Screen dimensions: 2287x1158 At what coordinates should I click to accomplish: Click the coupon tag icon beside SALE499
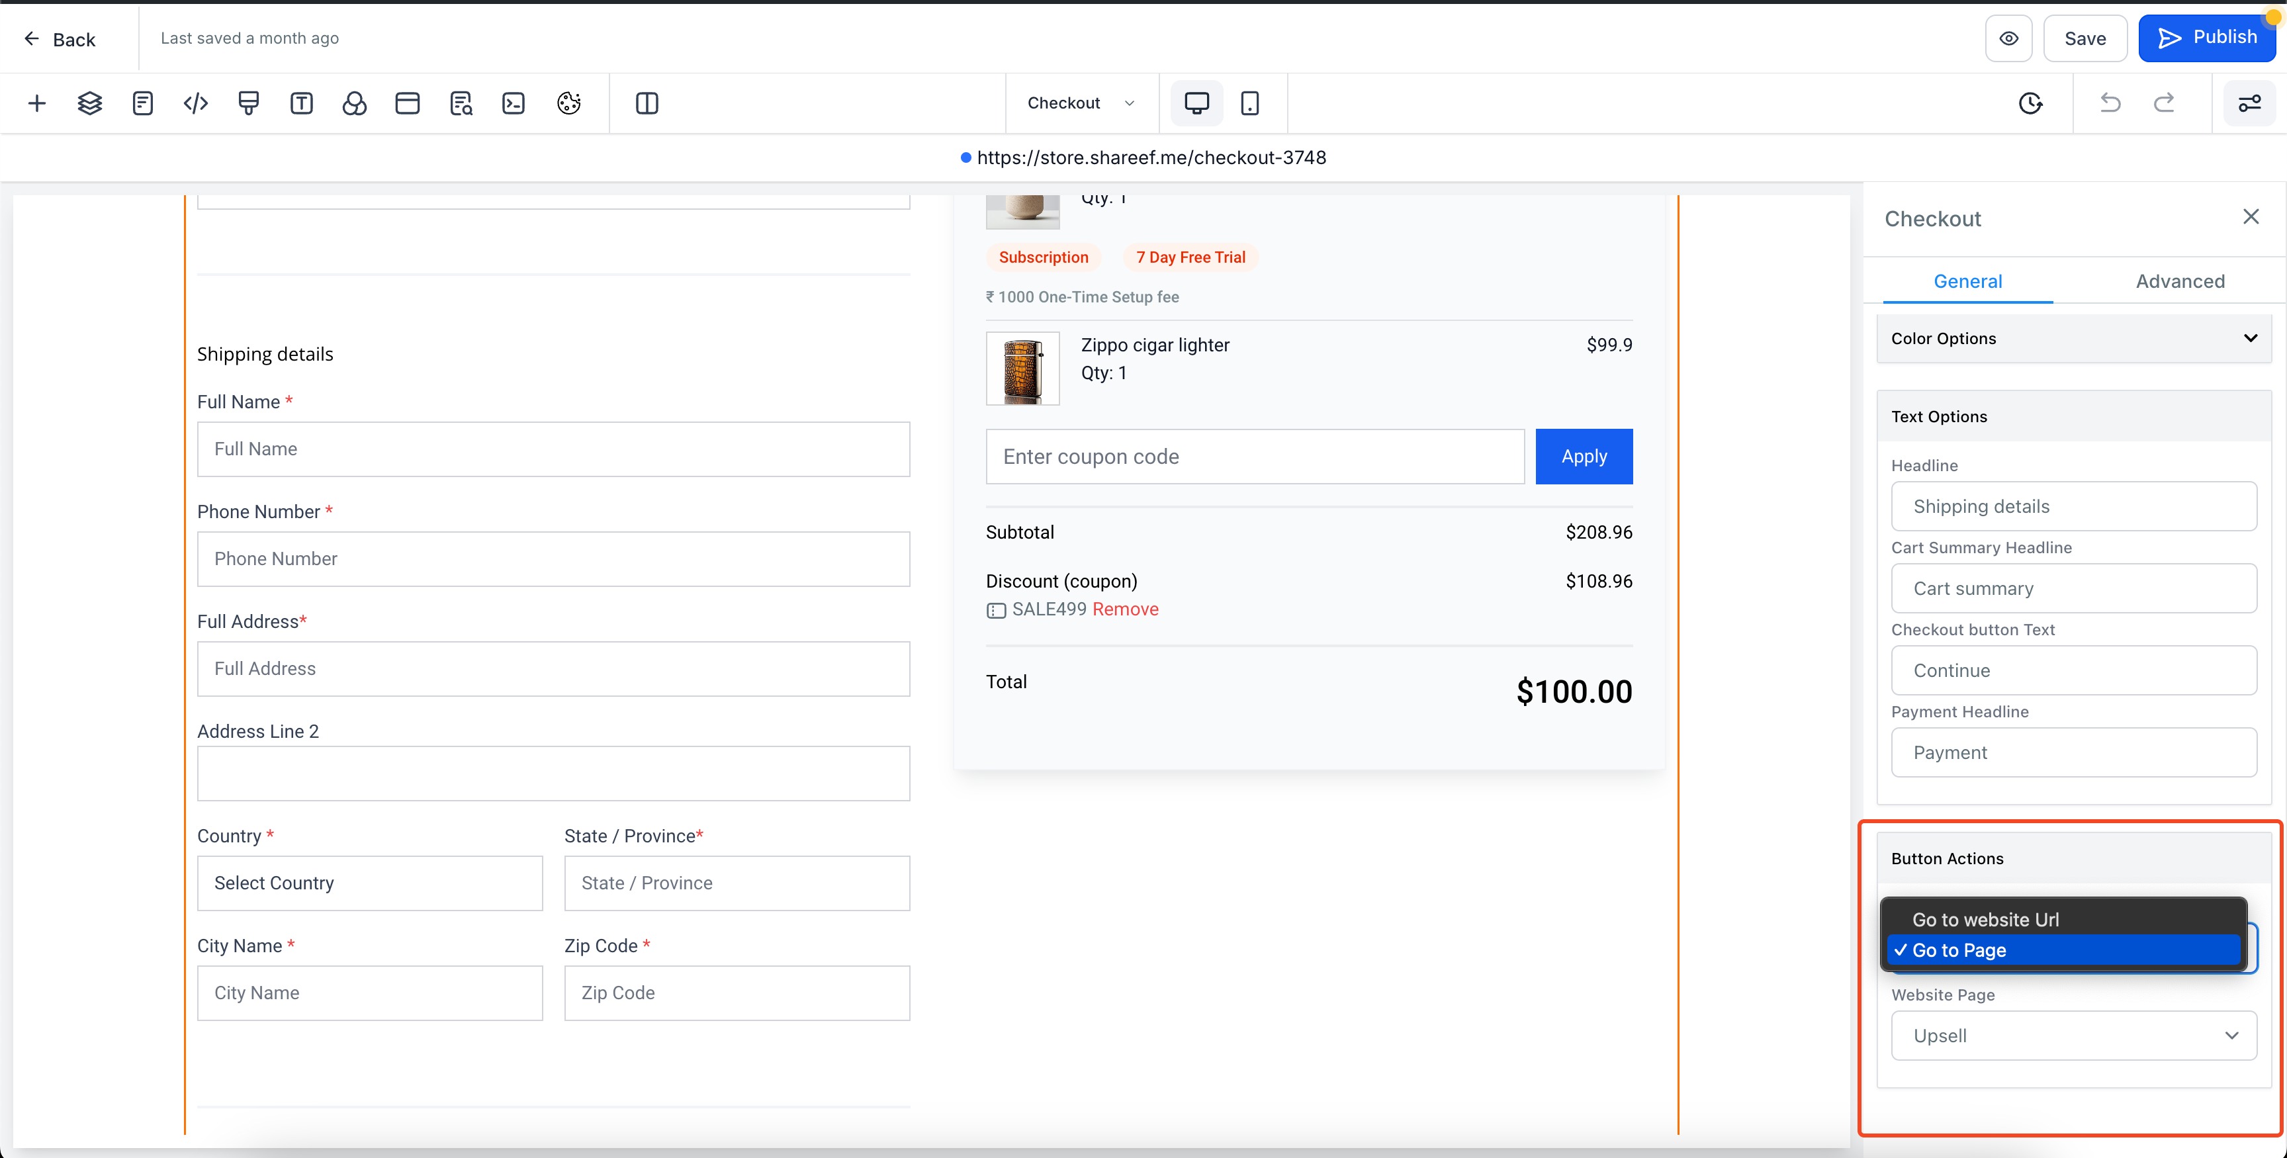tap(996, 610)
